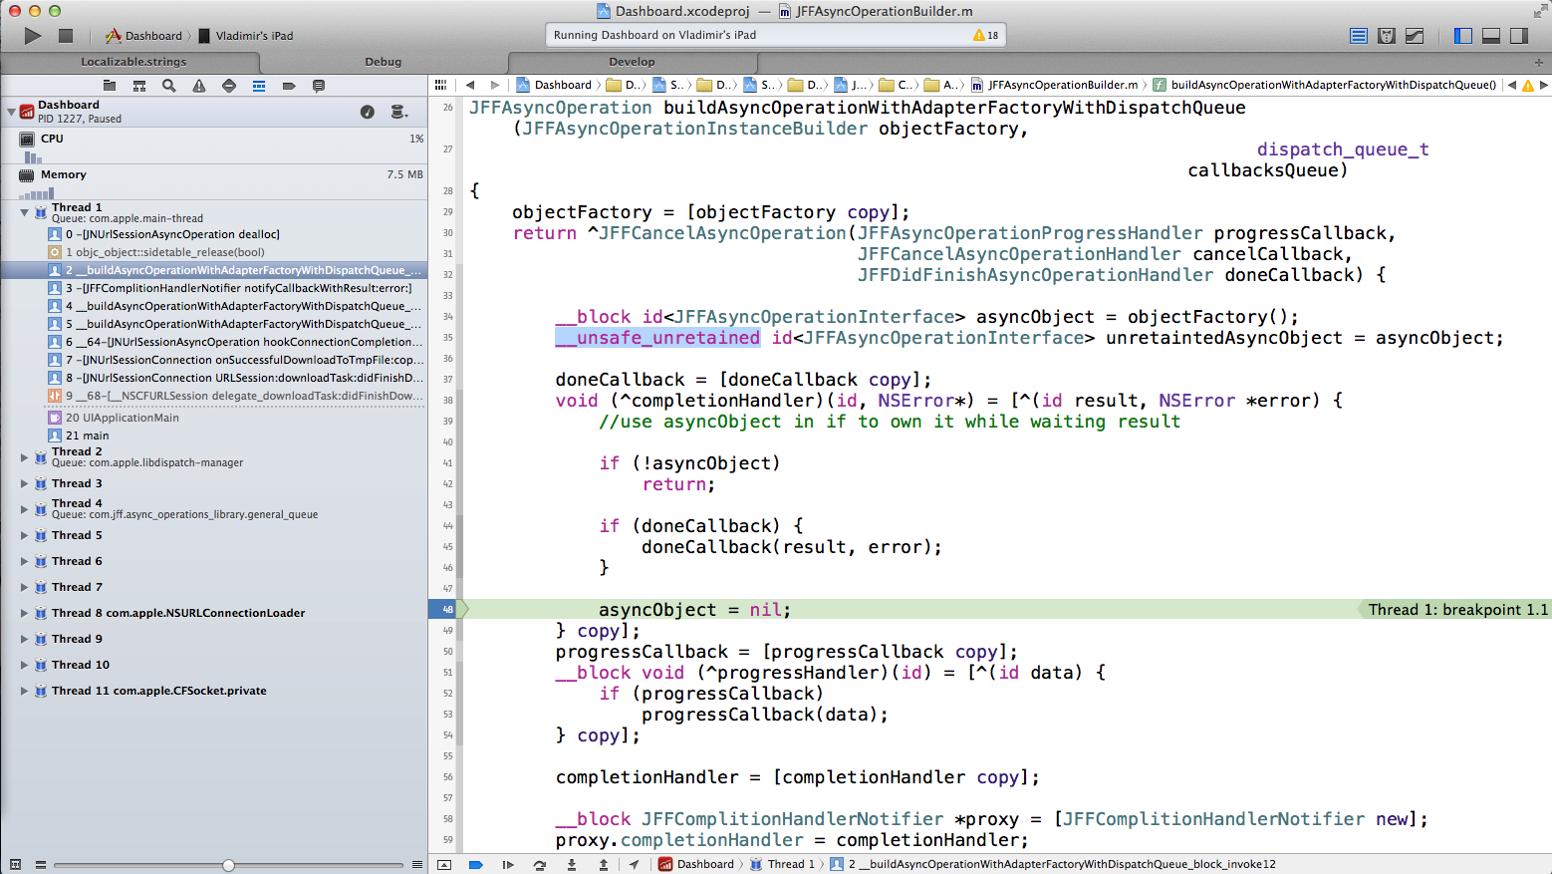The image size is (1552, 874).
Task: Click Simulate Location arrow icon
Action: (634, 864)
